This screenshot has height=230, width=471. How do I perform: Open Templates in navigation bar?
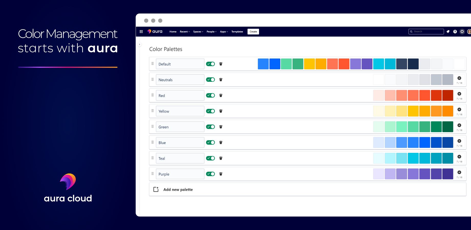[237, 32]
